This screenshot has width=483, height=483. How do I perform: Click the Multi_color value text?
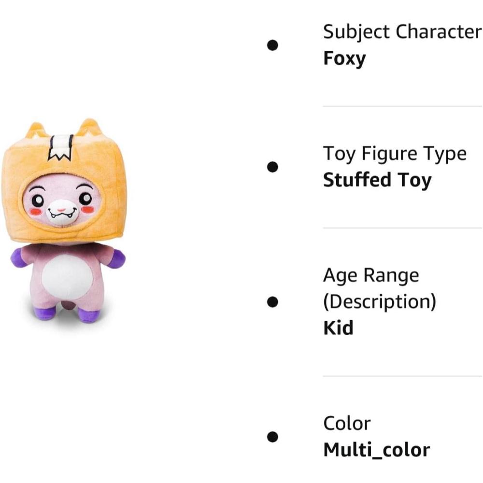pos(376,450)
